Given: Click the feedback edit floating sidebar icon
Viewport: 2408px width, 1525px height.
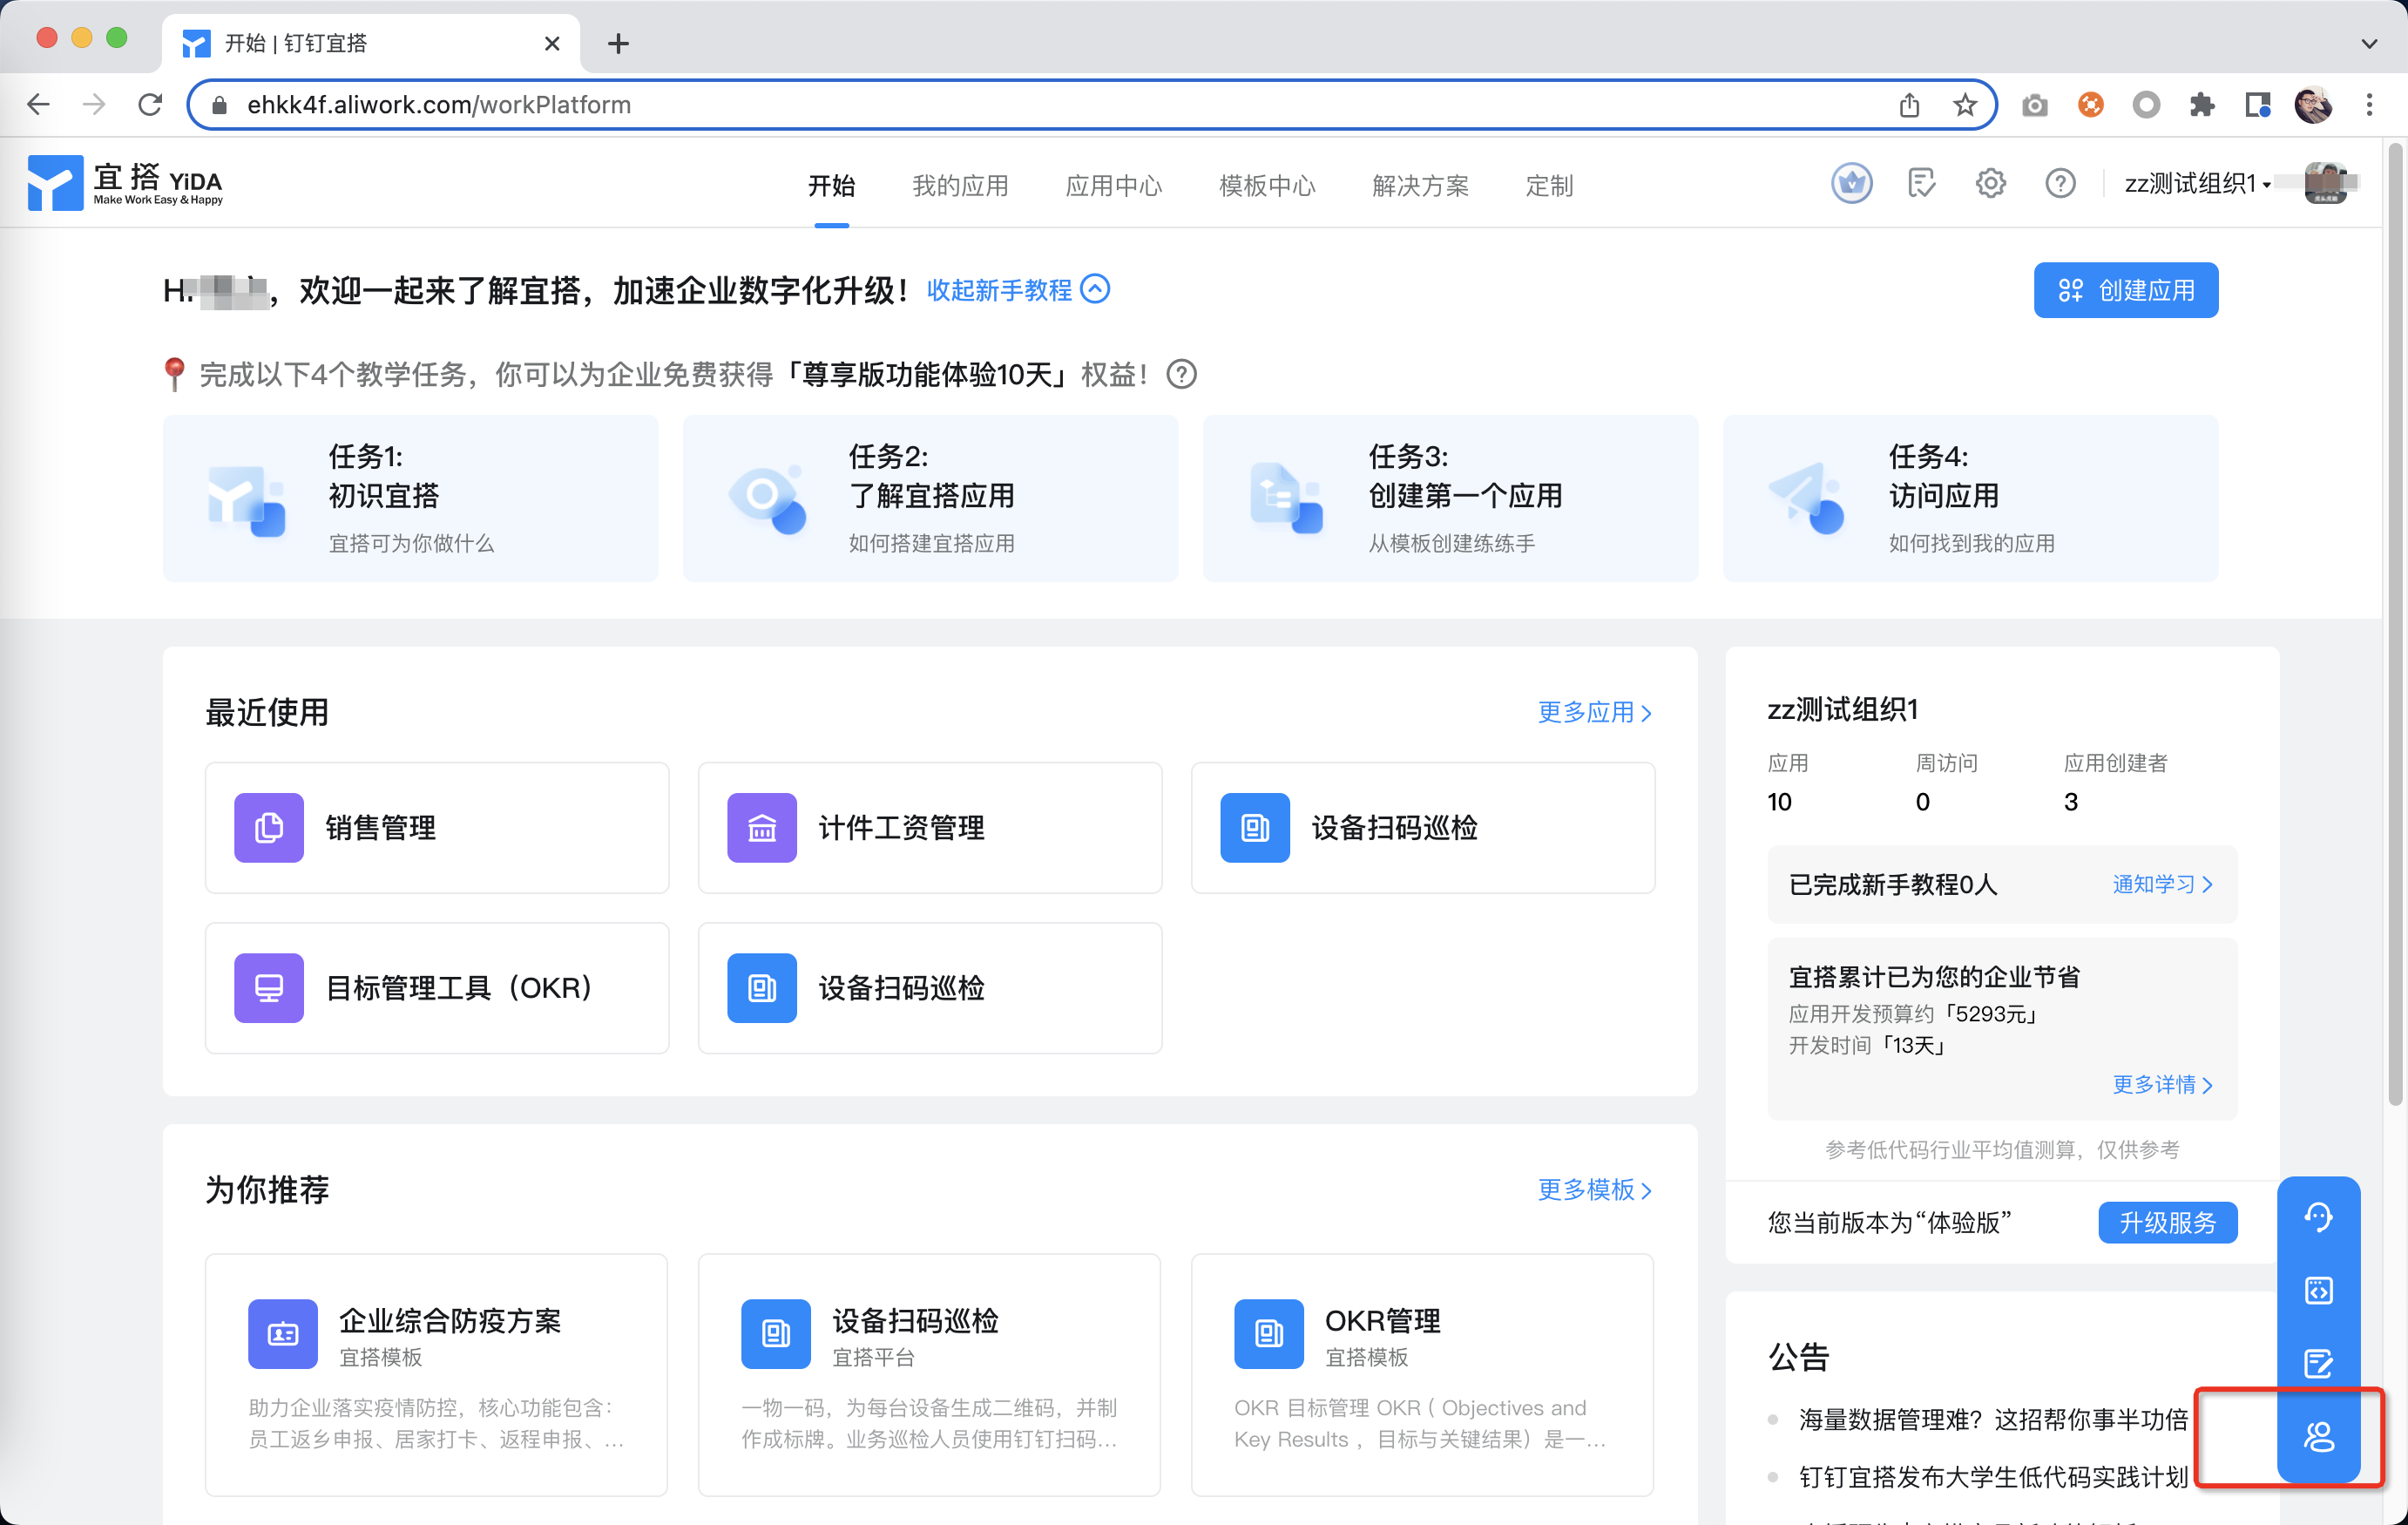Looking at the screenshot, I should [x=2318, y=1363].
